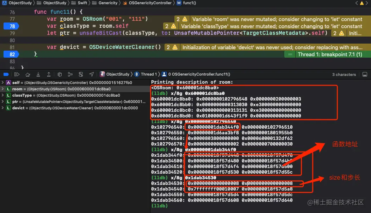
Task: Expand the room variable row
Action: tap(2, 89)
